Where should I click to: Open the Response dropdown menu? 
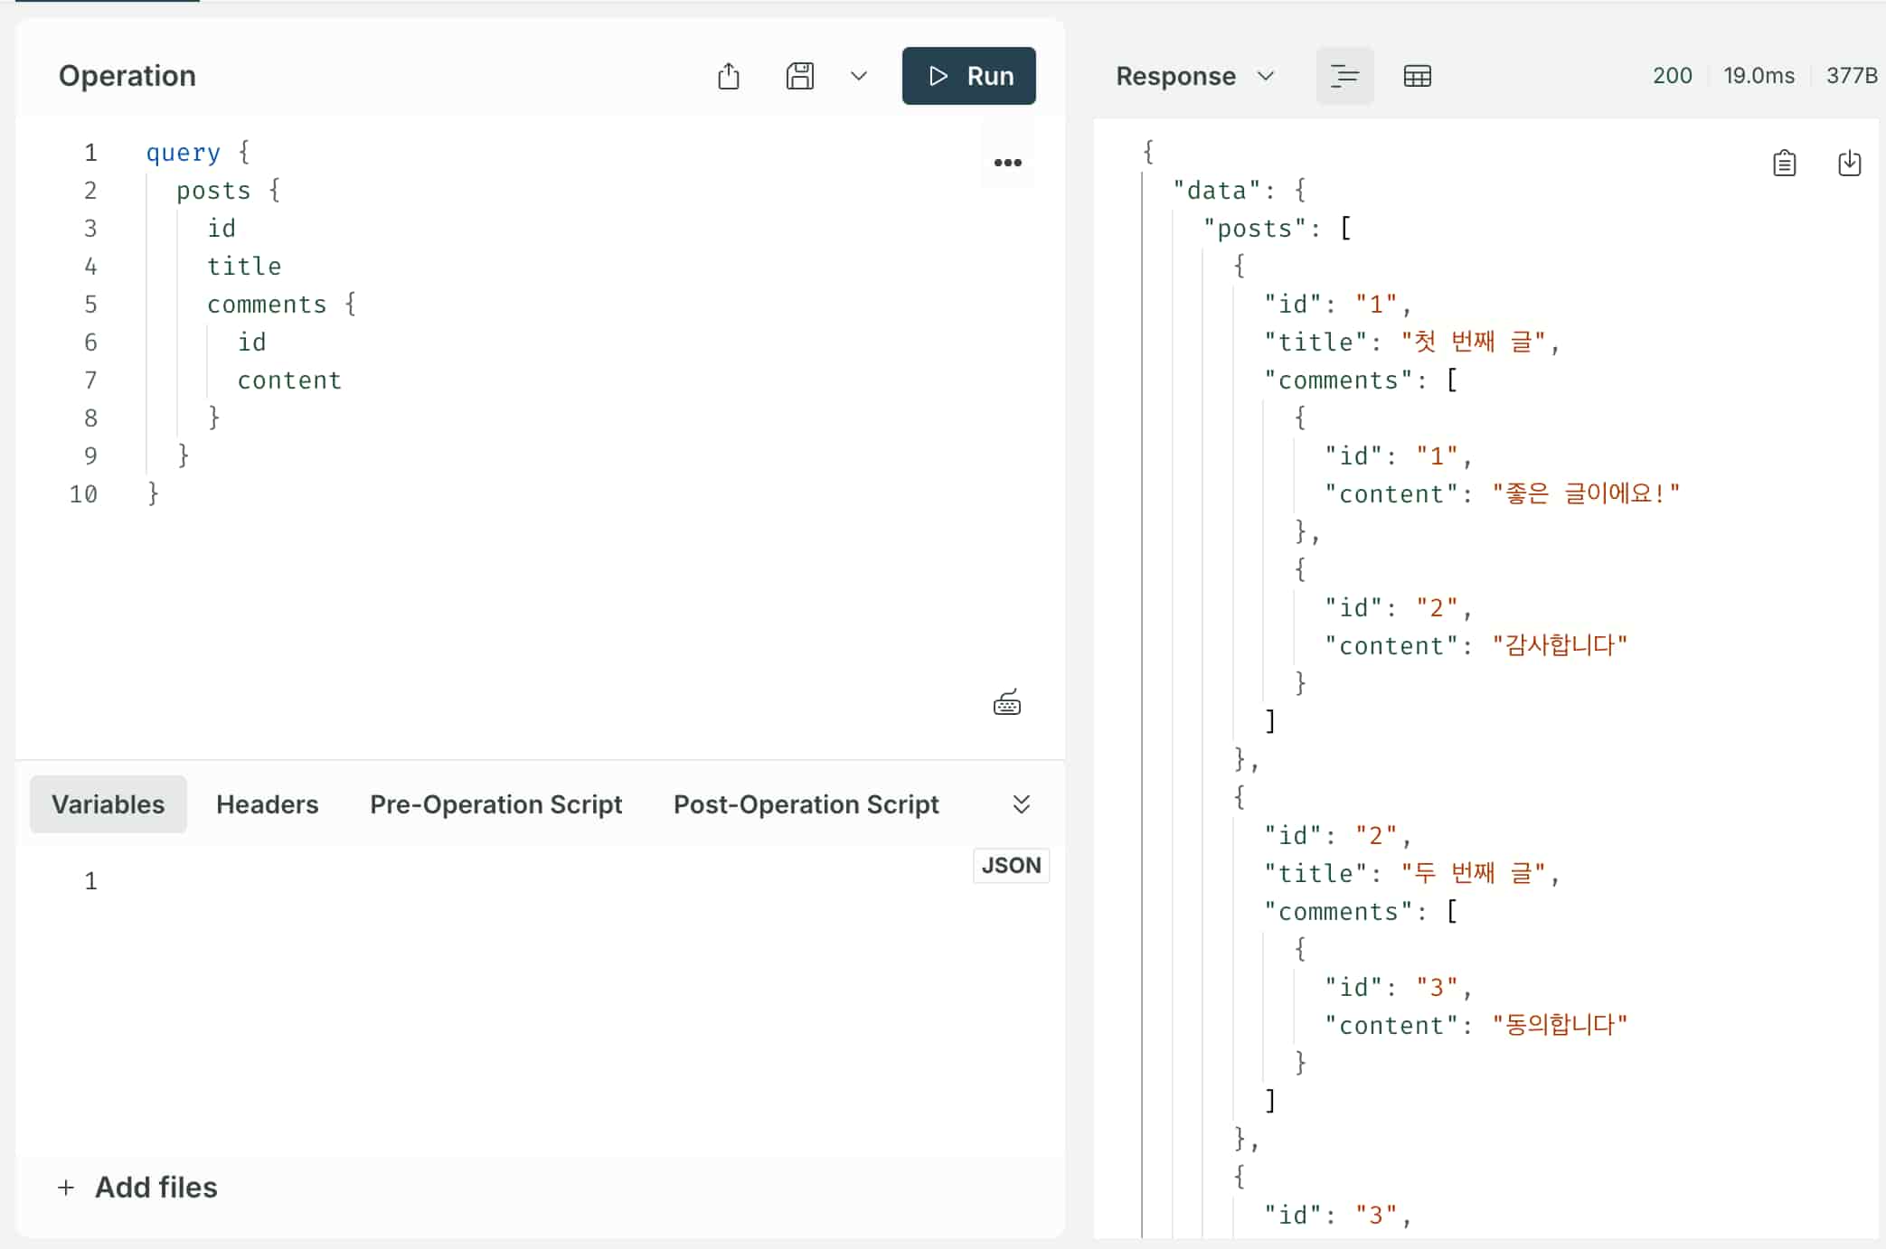pos(1194,76)
